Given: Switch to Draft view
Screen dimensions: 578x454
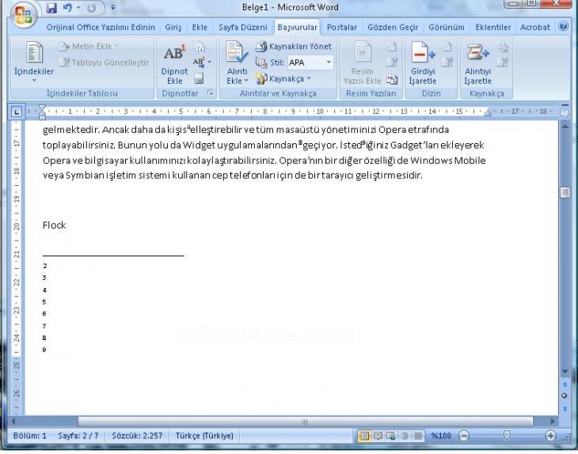Looking at the screenshot, I should (x=418, y=437).
